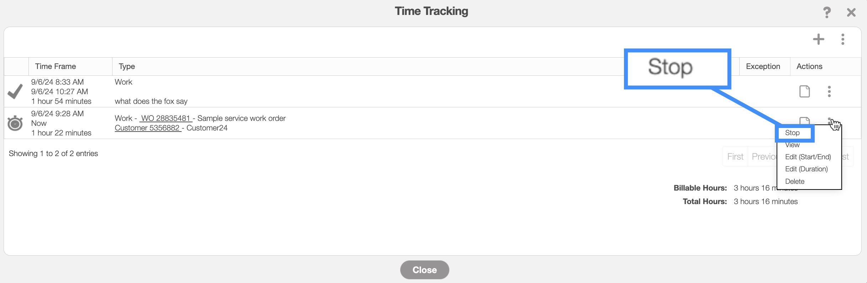Click the Exception column header
Image resolution: width=867 pixels, height=283 pixels.
point(763,66)
